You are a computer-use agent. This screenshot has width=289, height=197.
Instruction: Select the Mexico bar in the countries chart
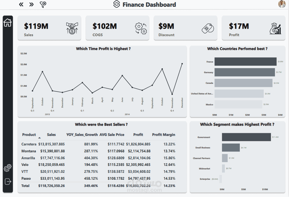click(x=238, y=104)
